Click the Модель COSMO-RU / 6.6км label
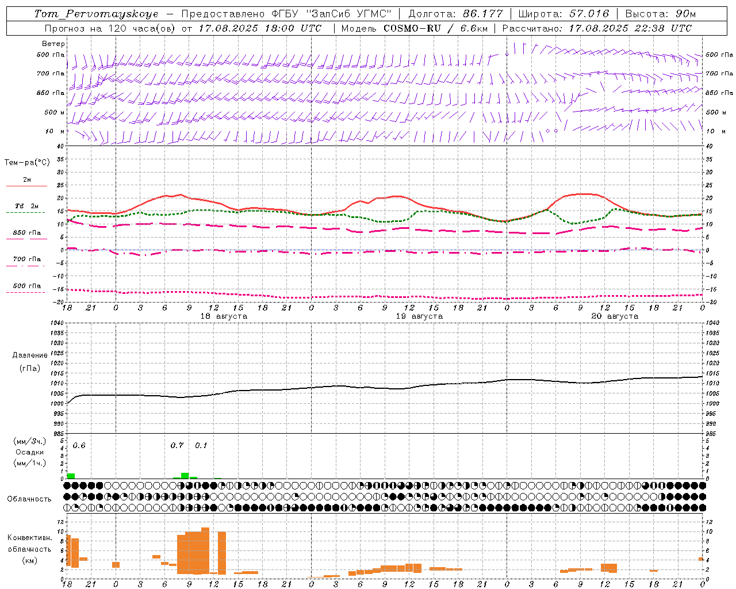The width and height of the screenshot is (736, 589). [415, 28]
